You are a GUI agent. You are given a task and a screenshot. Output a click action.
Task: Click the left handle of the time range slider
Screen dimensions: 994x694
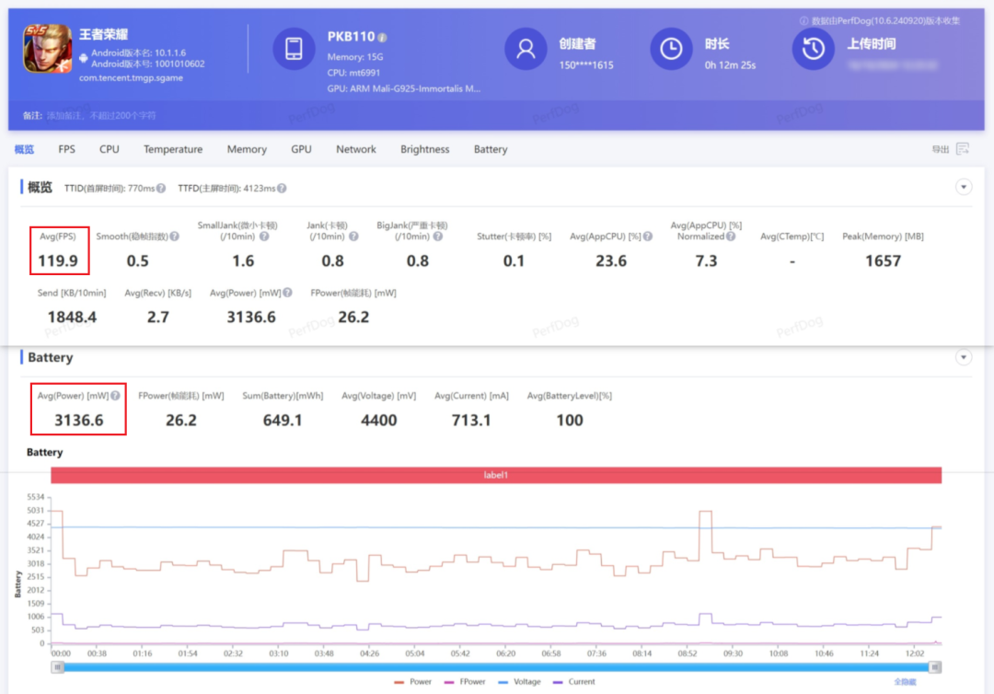click(57, 666)
